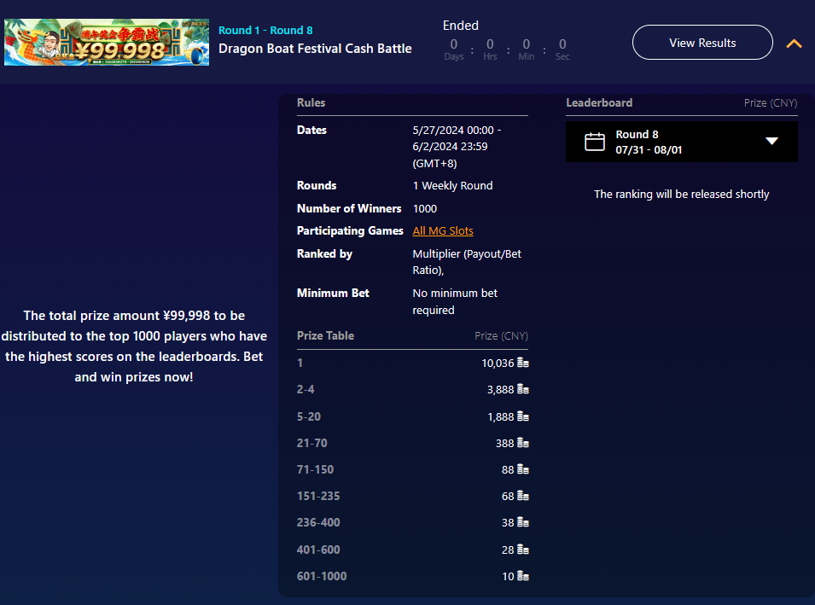Click coin icon next to 10,036 prize
815x605 pixels.
tap(523, 364)
